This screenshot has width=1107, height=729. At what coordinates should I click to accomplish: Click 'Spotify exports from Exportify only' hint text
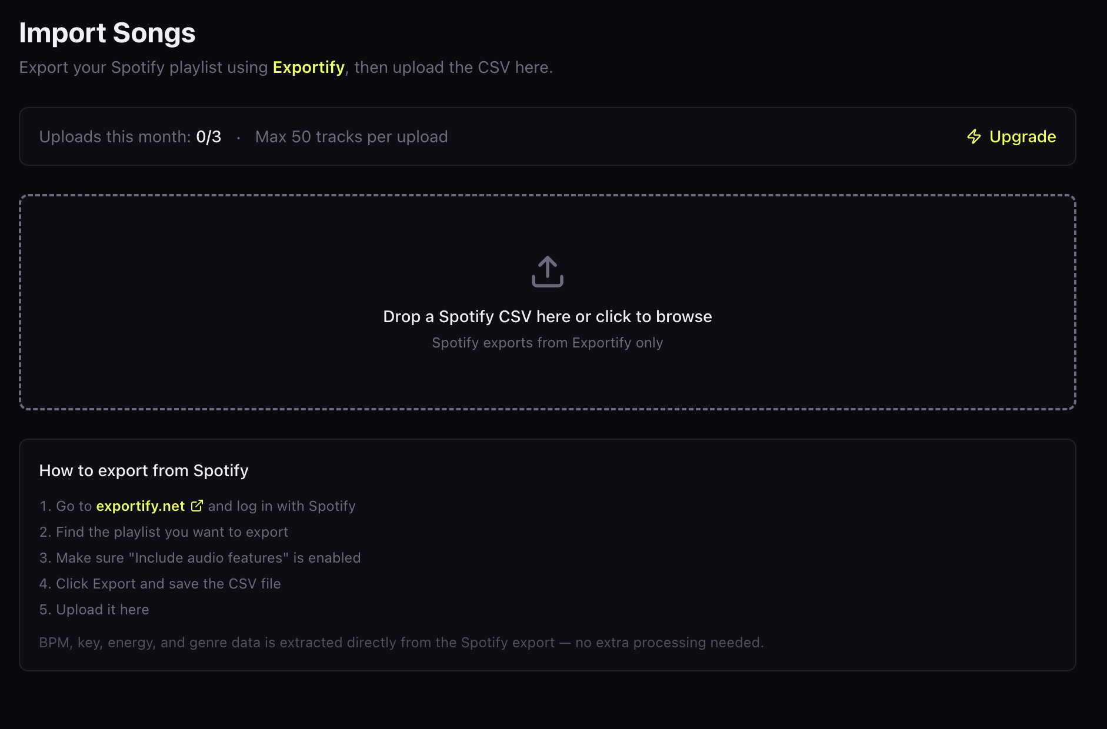pos(547,342)
